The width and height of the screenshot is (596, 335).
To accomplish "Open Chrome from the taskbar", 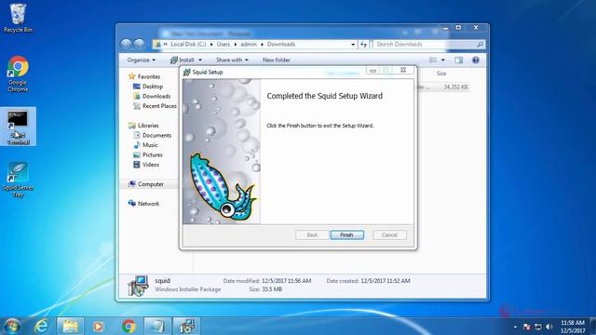I will 129,327.
